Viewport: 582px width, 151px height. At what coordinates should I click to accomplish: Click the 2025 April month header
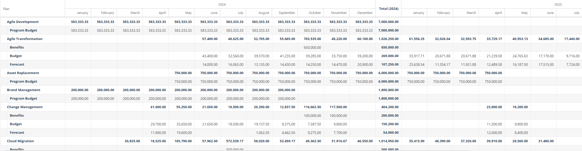(498, 13)
